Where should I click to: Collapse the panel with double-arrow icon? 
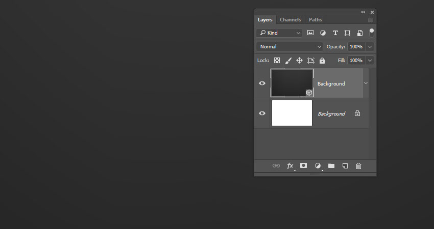(363, 12)
